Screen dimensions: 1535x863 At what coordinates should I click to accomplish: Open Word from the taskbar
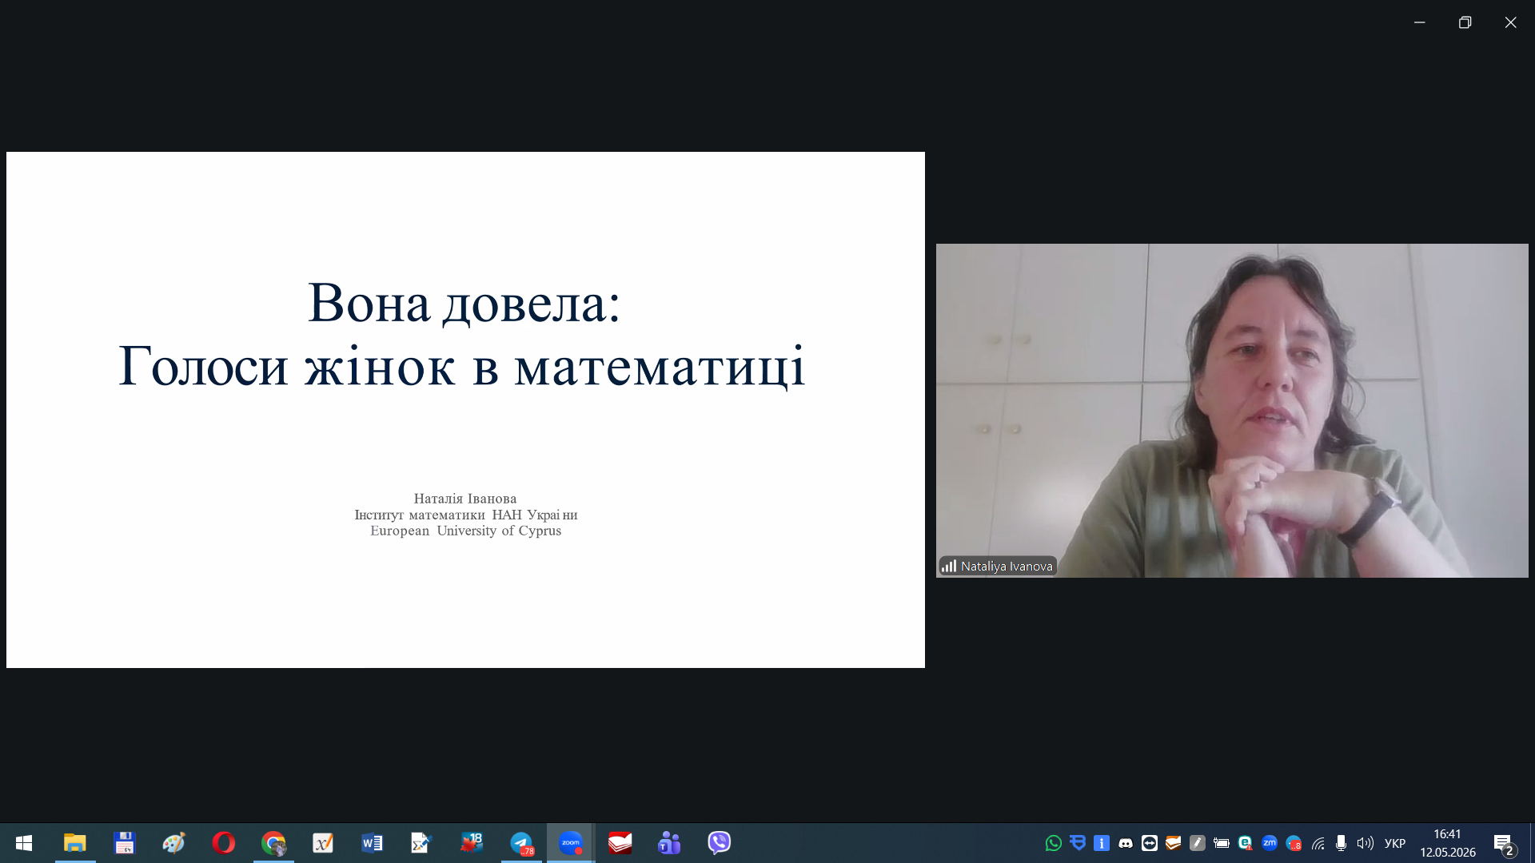coord(373,843)
